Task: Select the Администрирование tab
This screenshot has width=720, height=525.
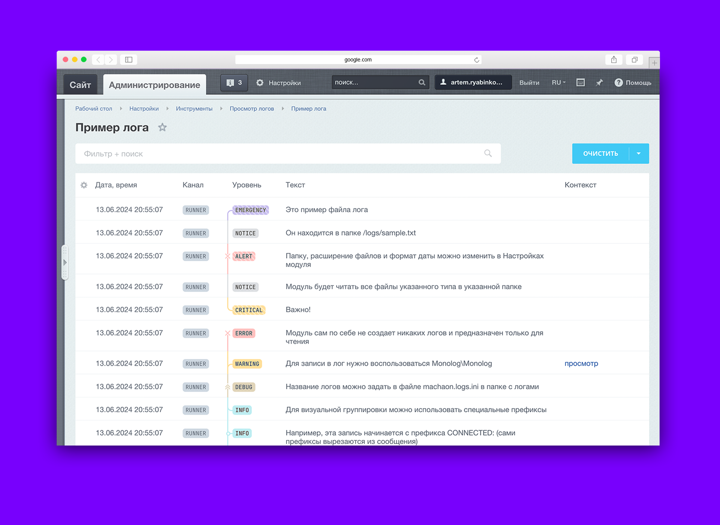Action: 154,85
